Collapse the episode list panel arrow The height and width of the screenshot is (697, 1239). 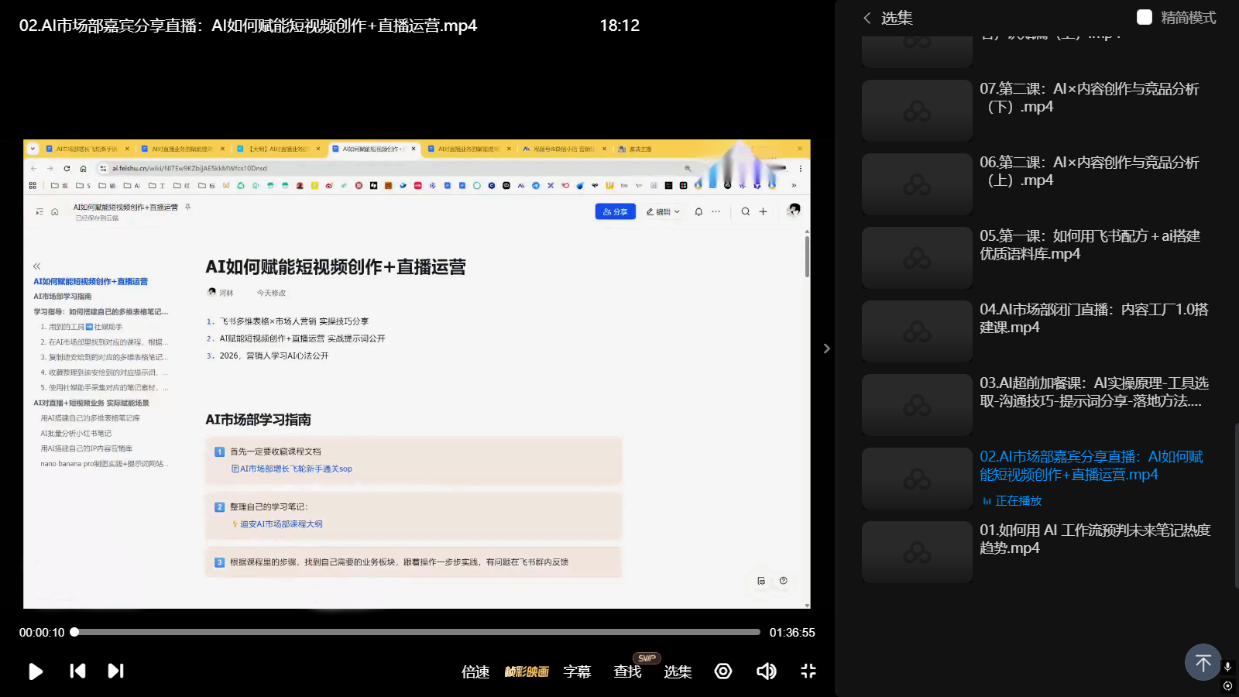coord(826,348)
